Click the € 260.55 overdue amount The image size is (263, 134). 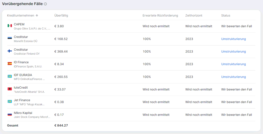point(61,77)
